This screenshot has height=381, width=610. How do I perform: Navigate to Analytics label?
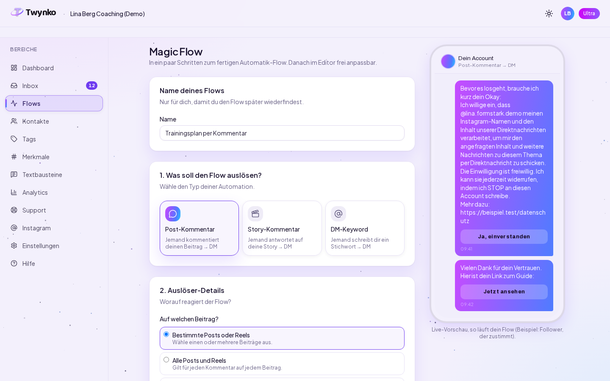(x=35, y=193)
